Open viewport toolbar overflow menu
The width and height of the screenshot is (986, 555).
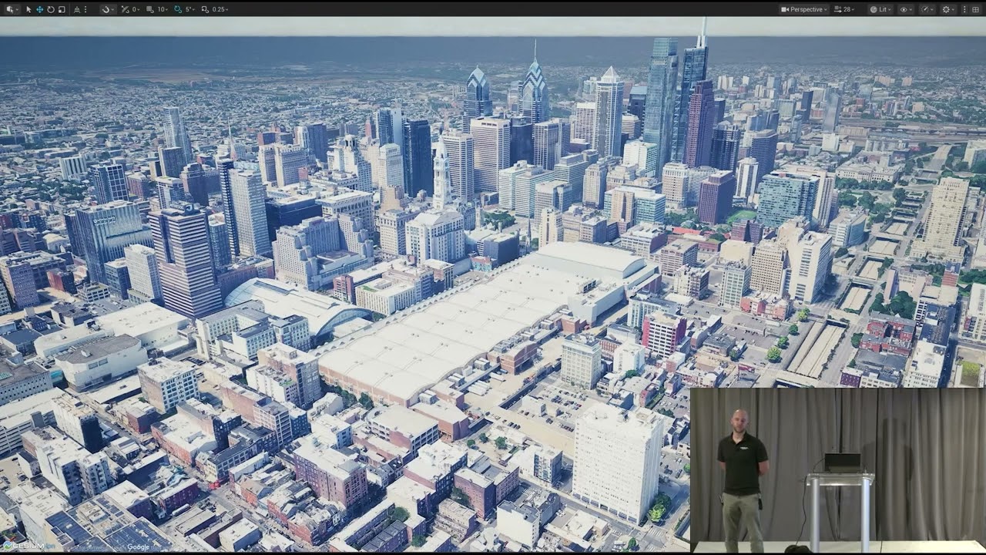[964, 9]
